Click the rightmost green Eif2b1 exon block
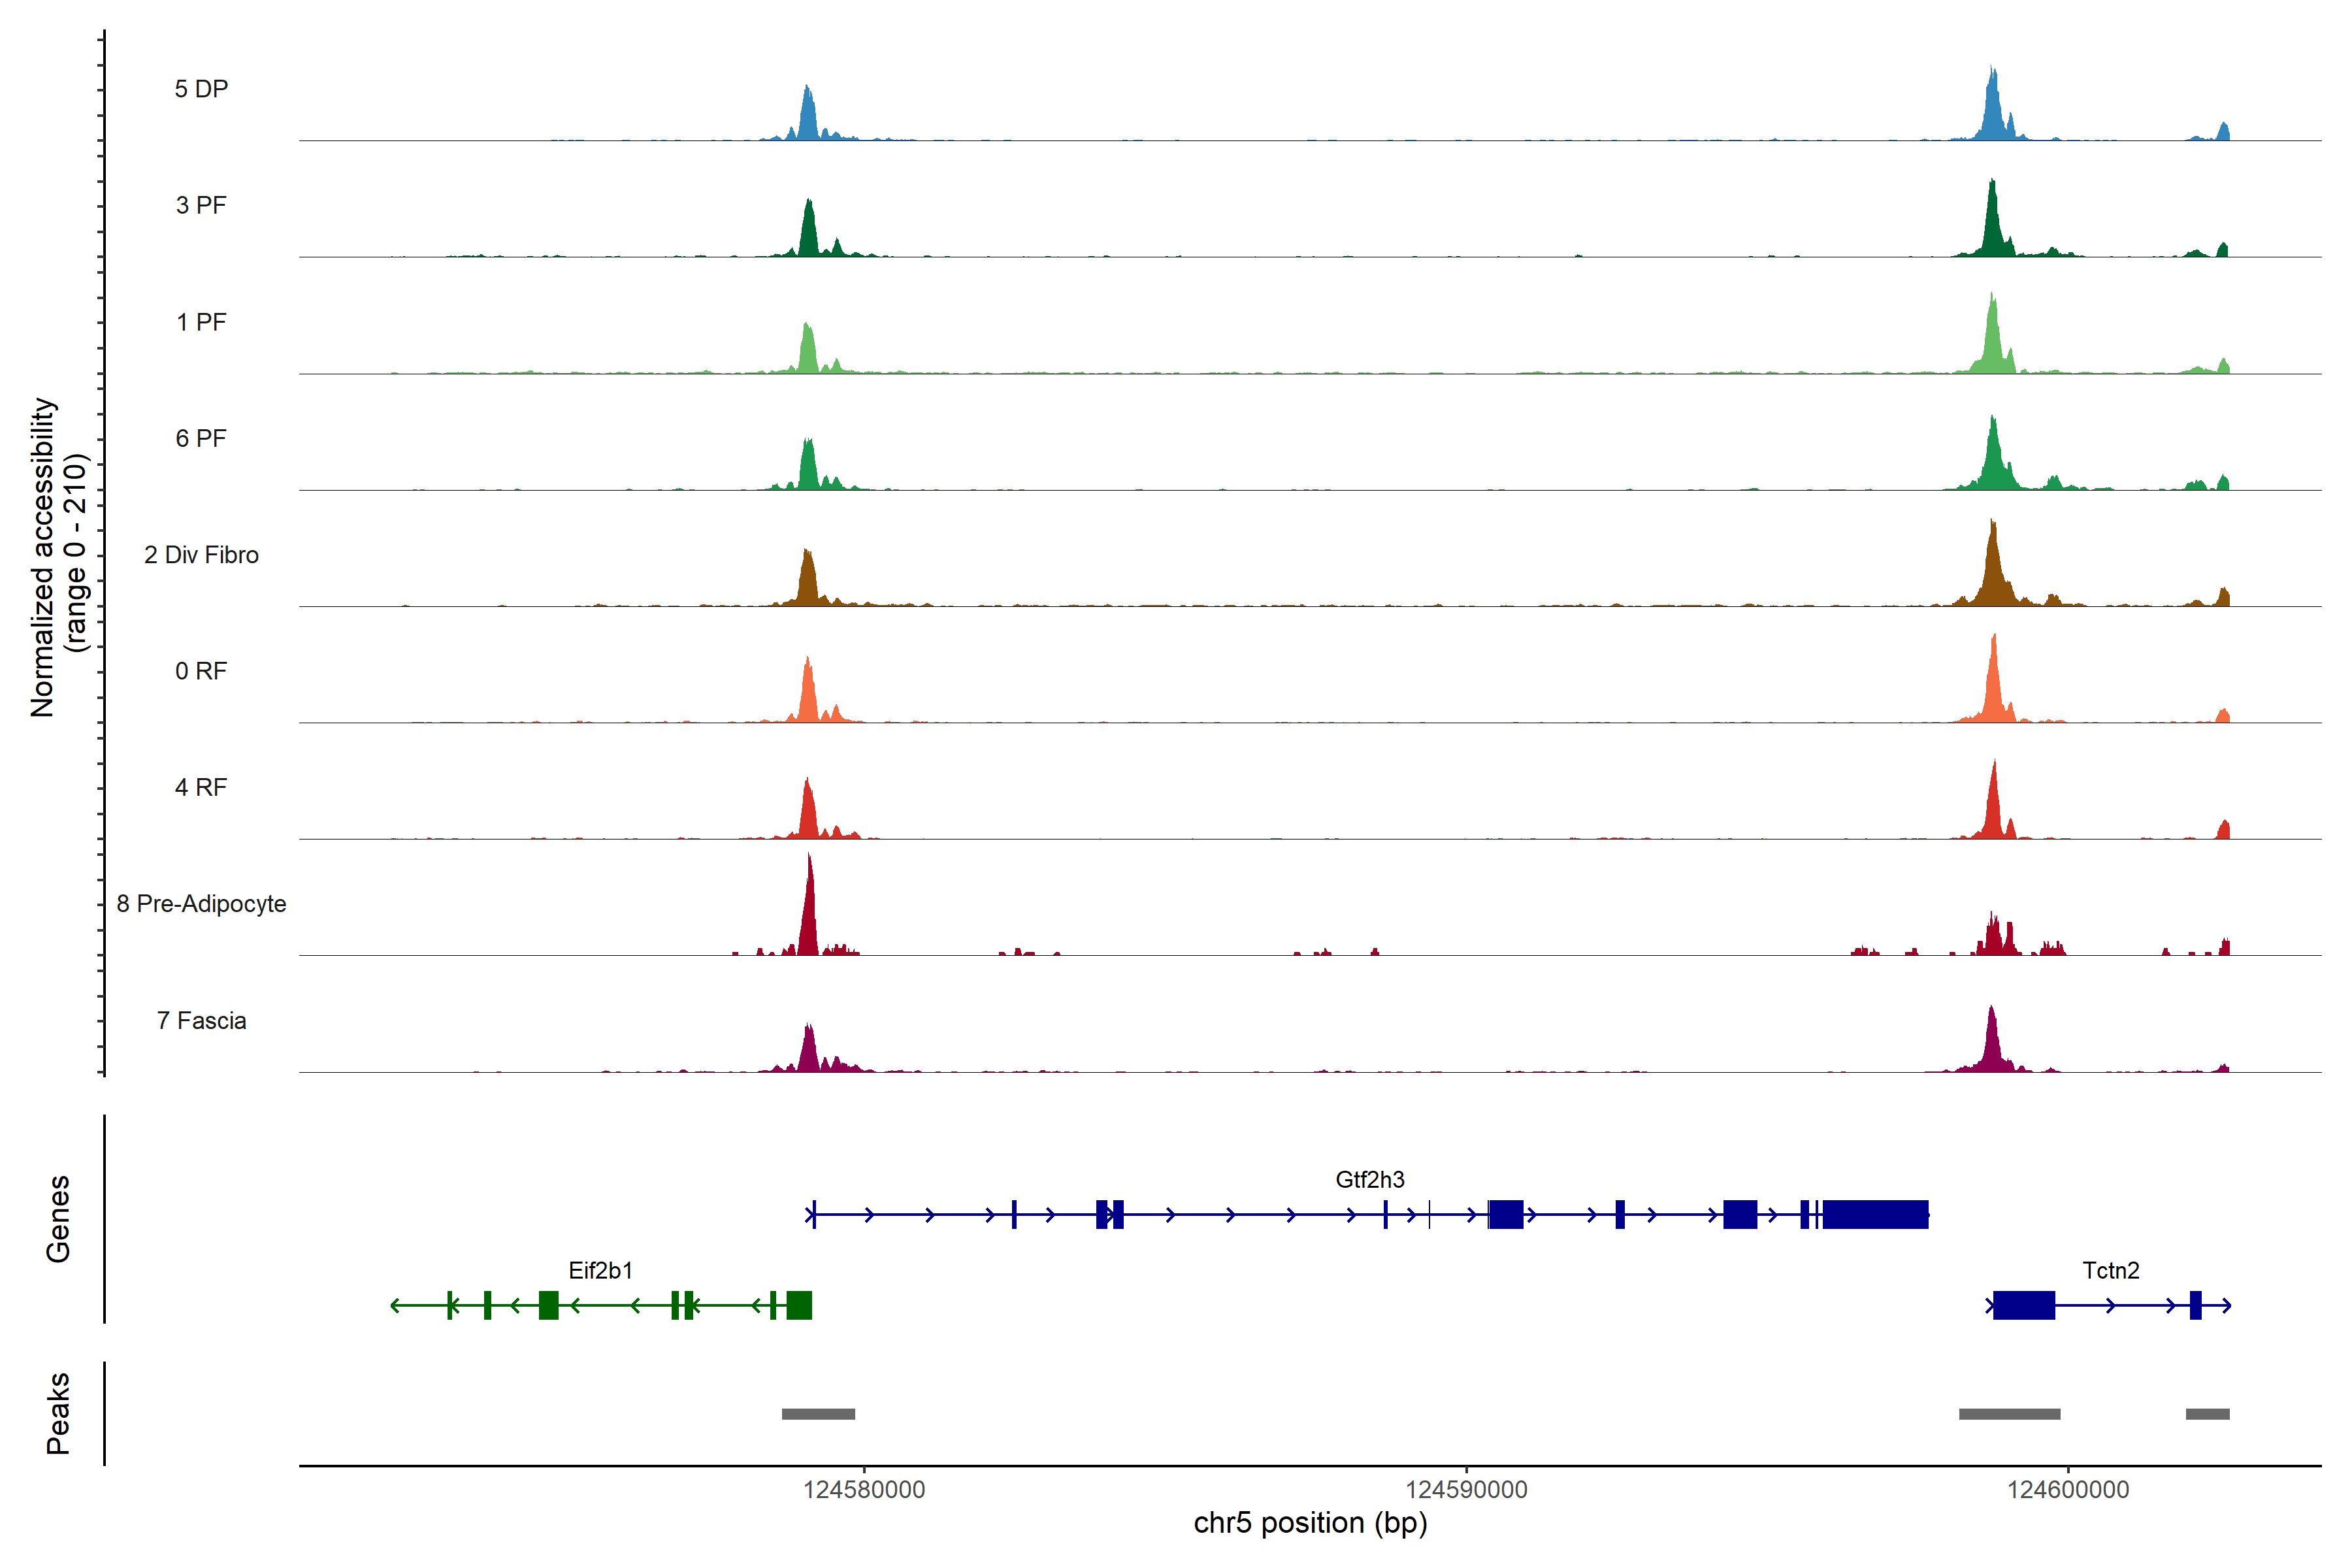This screenshot has width=2352, height=1568. click(799, 1305)
